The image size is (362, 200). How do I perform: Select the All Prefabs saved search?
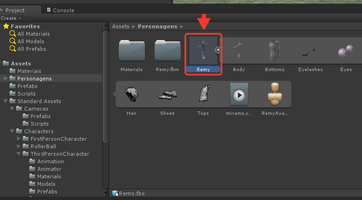click(28, 49)
